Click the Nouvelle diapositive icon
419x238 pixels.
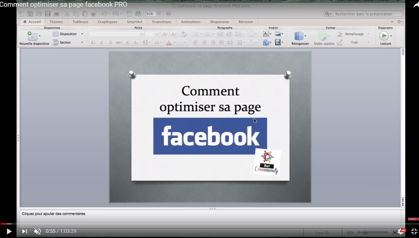point(32,36)
